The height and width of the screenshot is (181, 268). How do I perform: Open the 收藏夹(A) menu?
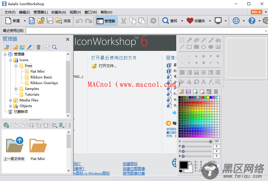coord(59,12)
